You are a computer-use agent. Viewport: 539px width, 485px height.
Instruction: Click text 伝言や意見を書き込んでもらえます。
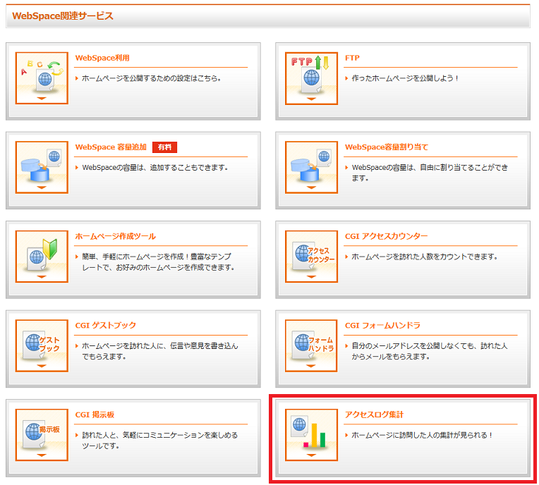click(x=160, y=351)
